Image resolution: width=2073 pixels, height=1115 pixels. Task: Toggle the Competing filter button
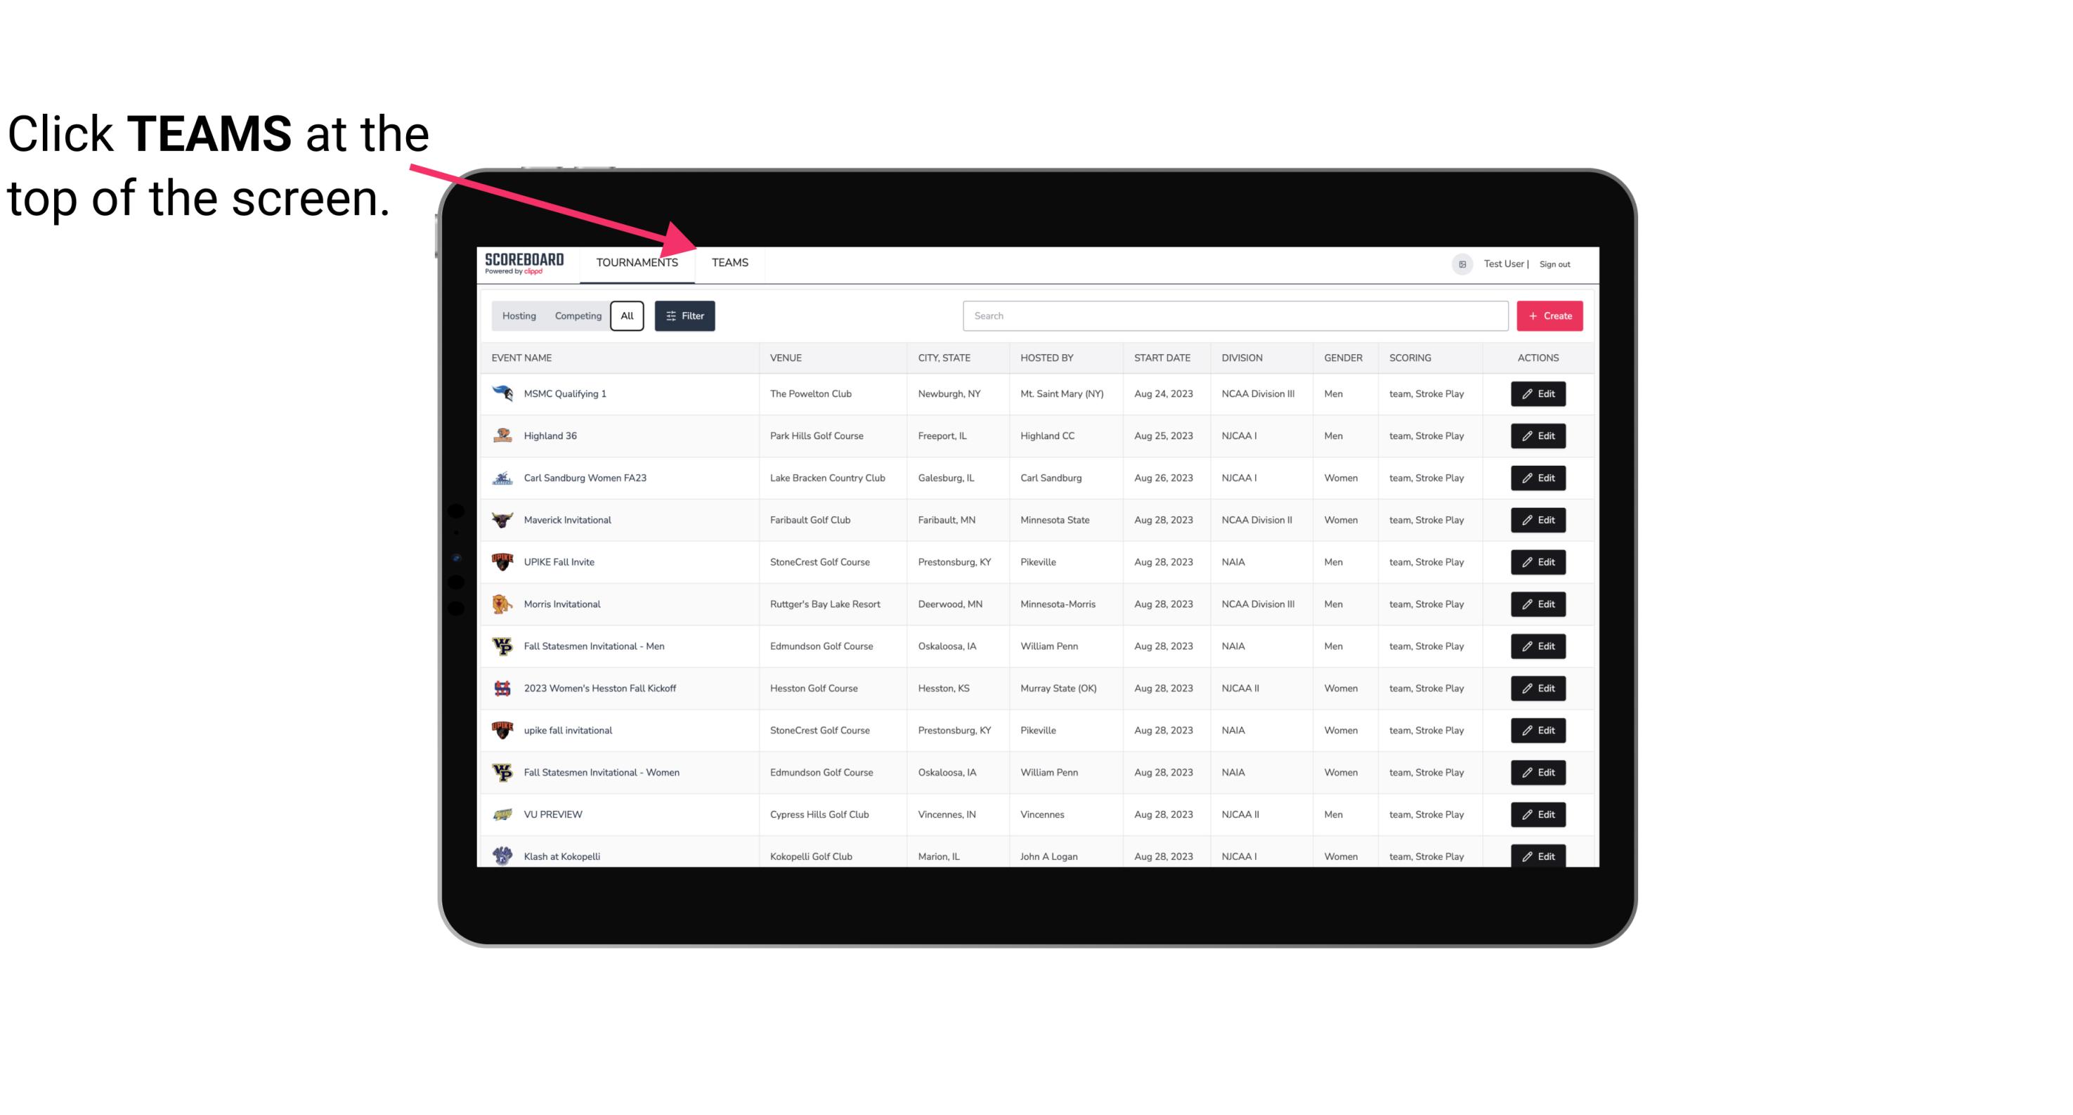coord(577,316)
